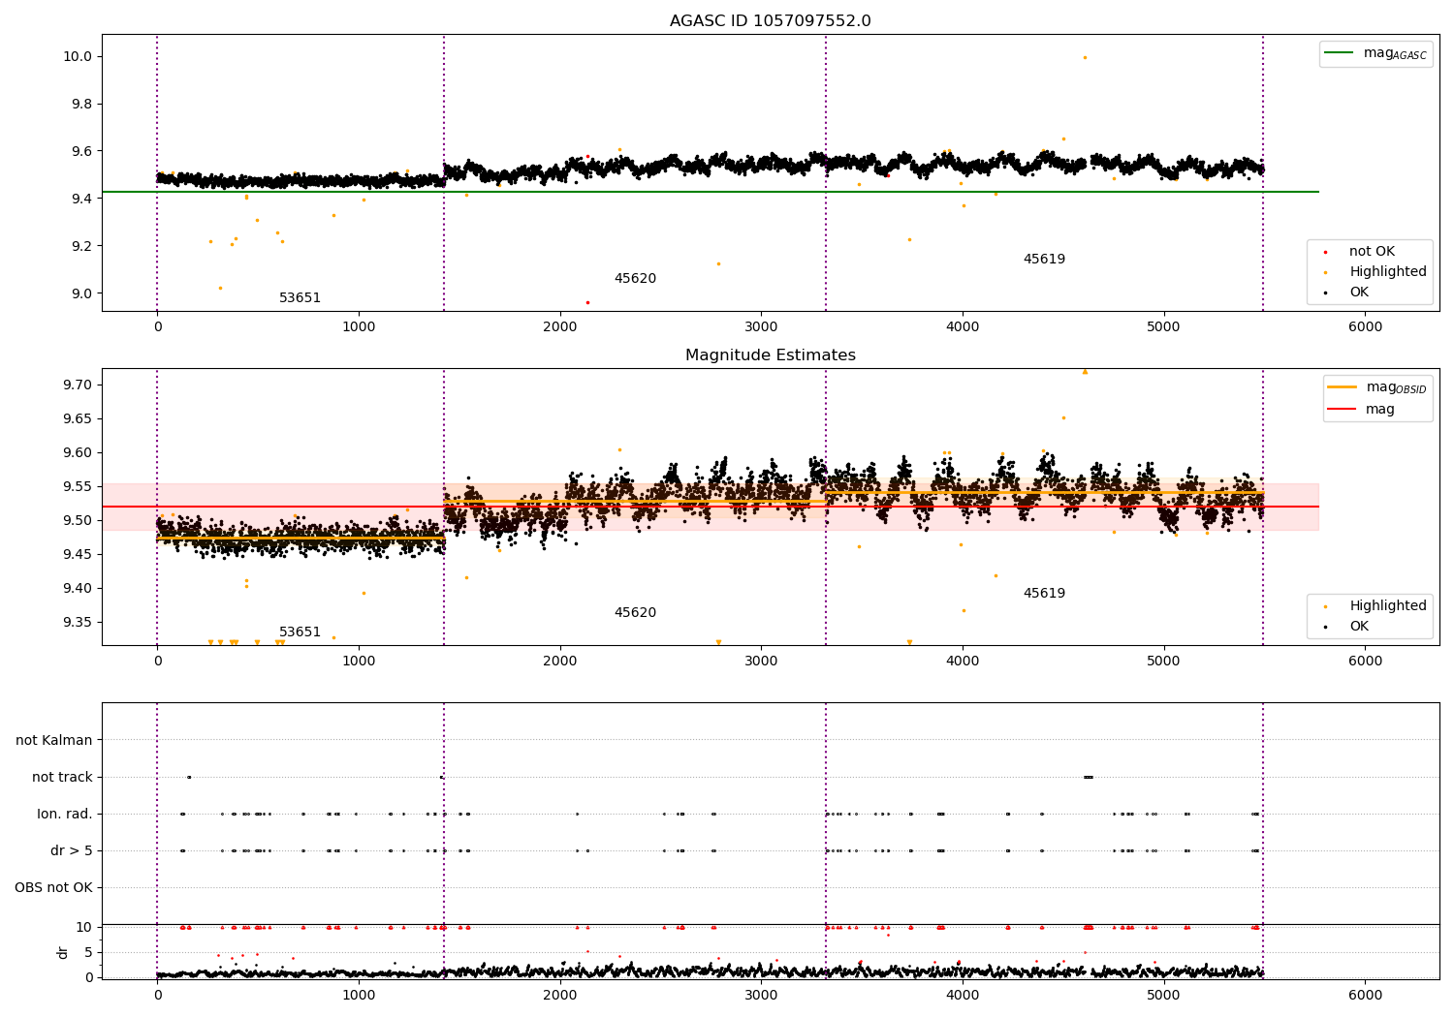Select the "not Kalman" row label

click(54, 740)
